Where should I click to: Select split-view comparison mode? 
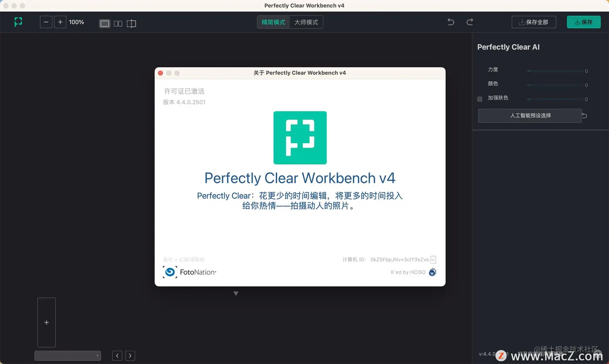pyautogui.click(x=131, y=24)
